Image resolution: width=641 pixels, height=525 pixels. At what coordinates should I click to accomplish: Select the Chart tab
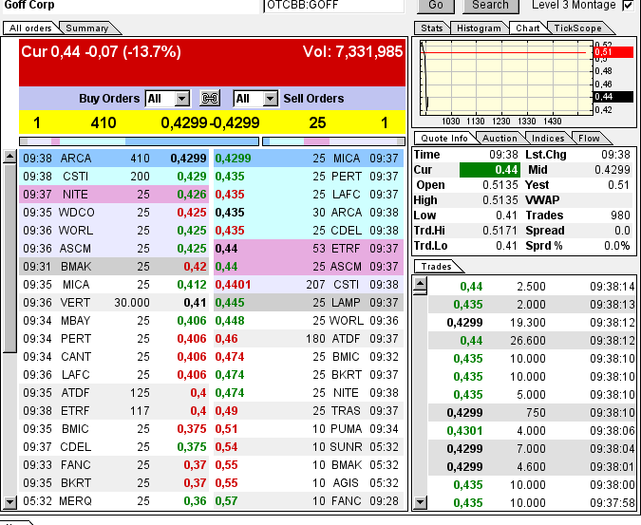tap(527, 28)
